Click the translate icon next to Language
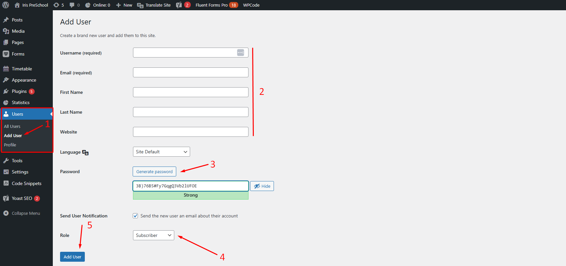This screenshot has height=266, width=566. 85,152
